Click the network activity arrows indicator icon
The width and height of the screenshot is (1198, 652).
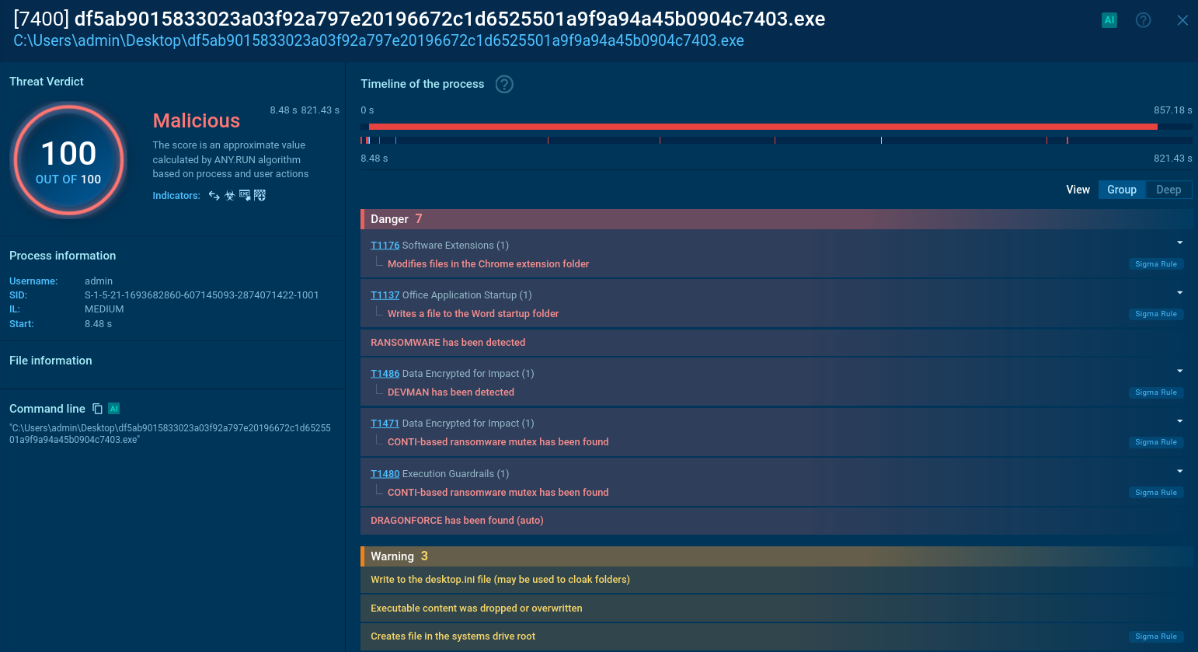[214, 196]
